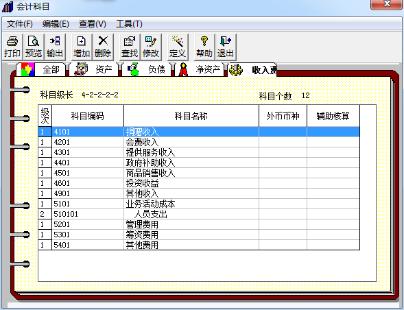404x310 pixels.
Task: Open the 查找 search tool
Action: (130, 47)
